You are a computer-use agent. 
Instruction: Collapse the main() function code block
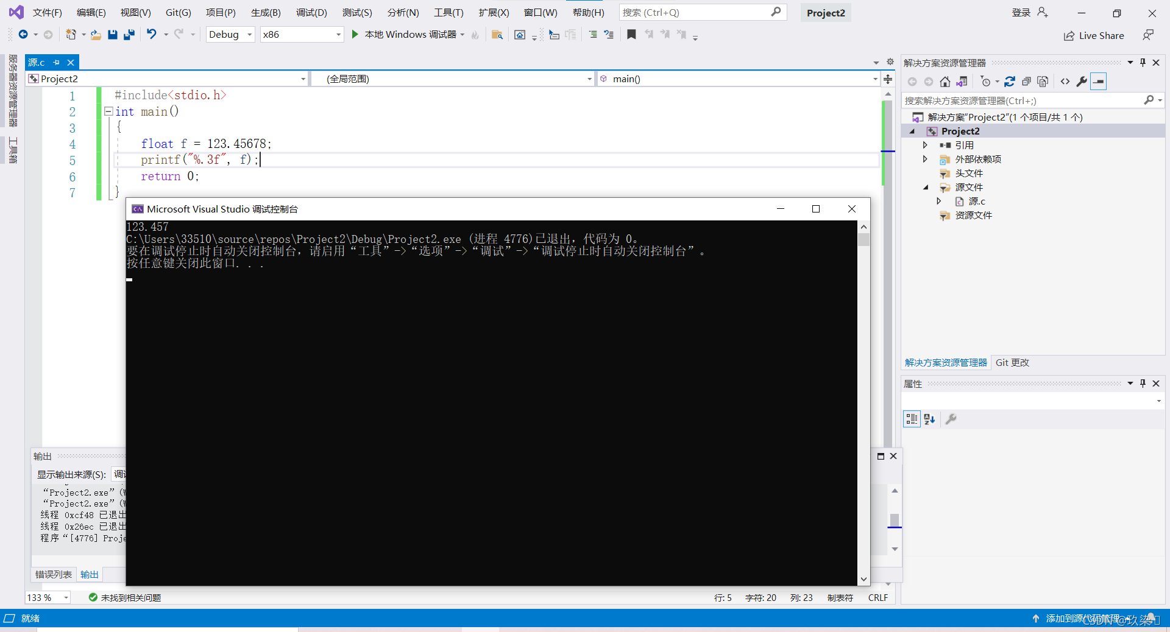(108, 111)
